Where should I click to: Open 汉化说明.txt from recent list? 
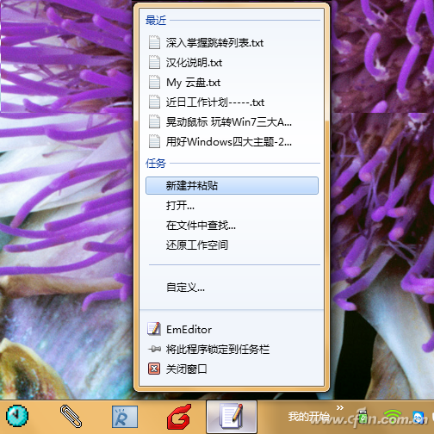point(232,63)
